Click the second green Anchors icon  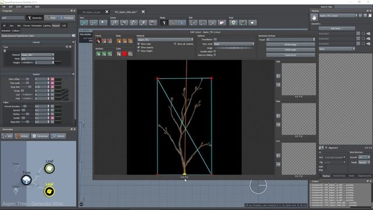click(x=104, y=54)
